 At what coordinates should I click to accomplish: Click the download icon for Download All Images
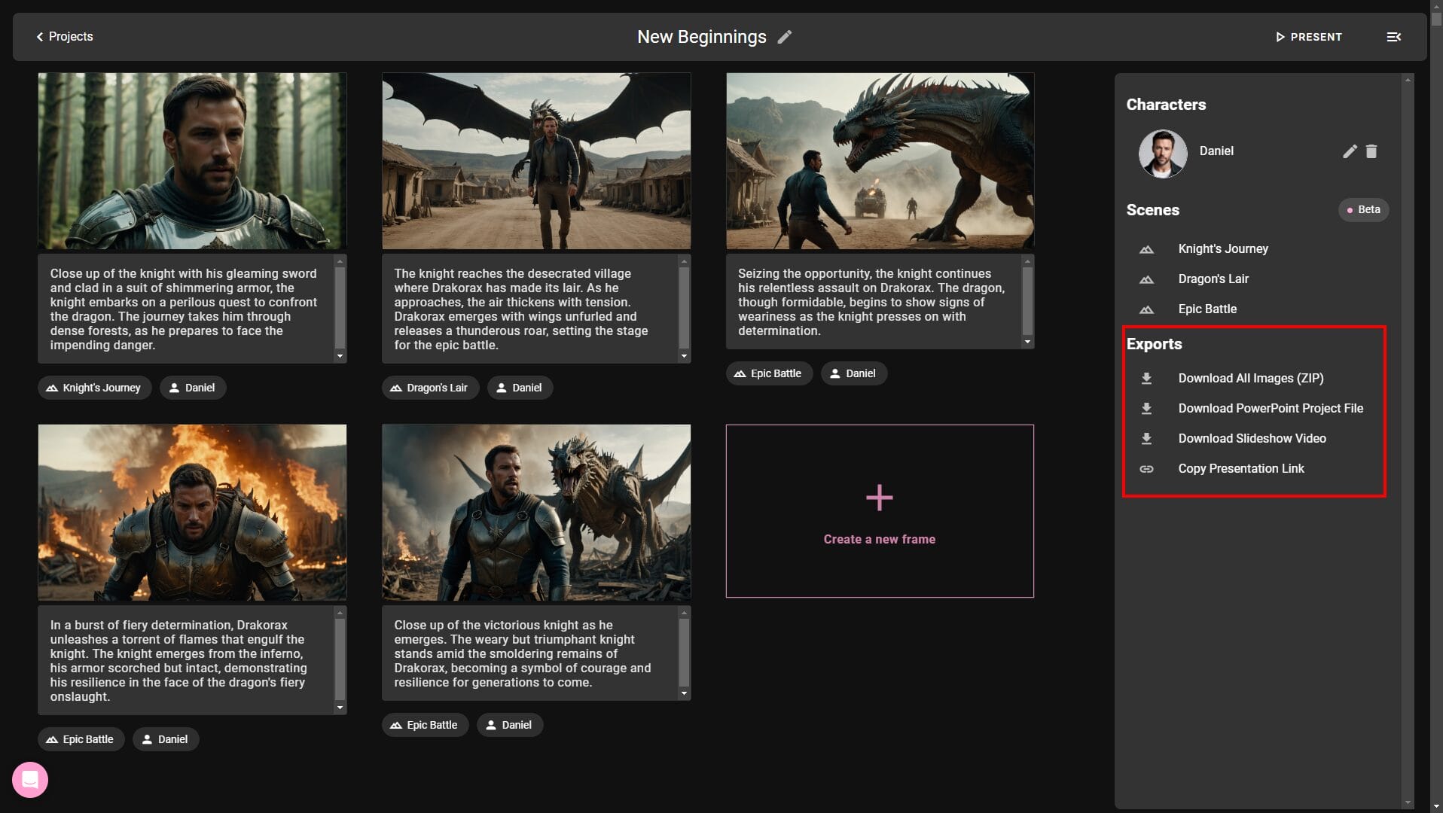[1147, 379]
